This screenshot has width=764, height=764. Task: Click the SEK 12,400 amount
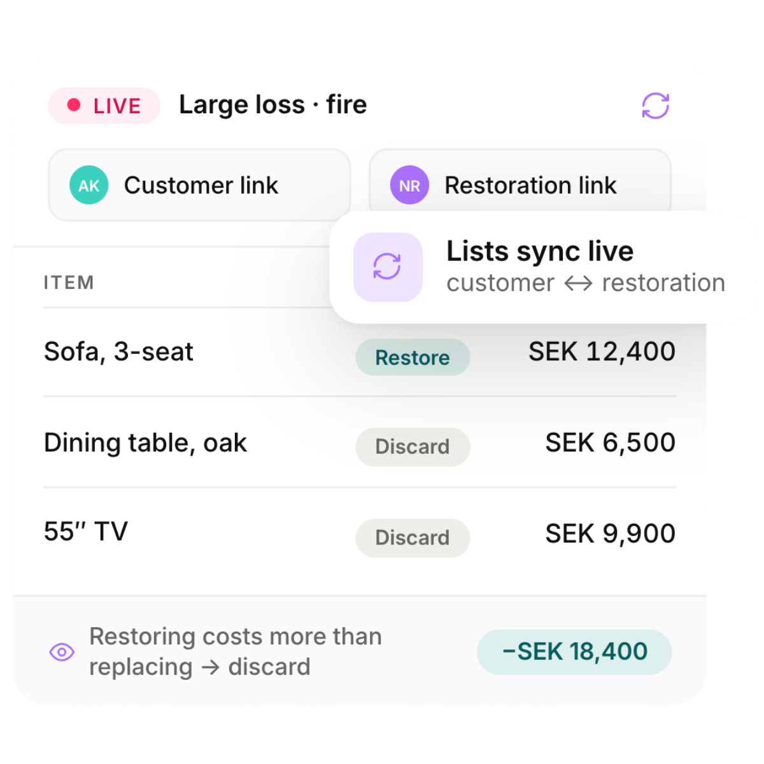(602, 351)
